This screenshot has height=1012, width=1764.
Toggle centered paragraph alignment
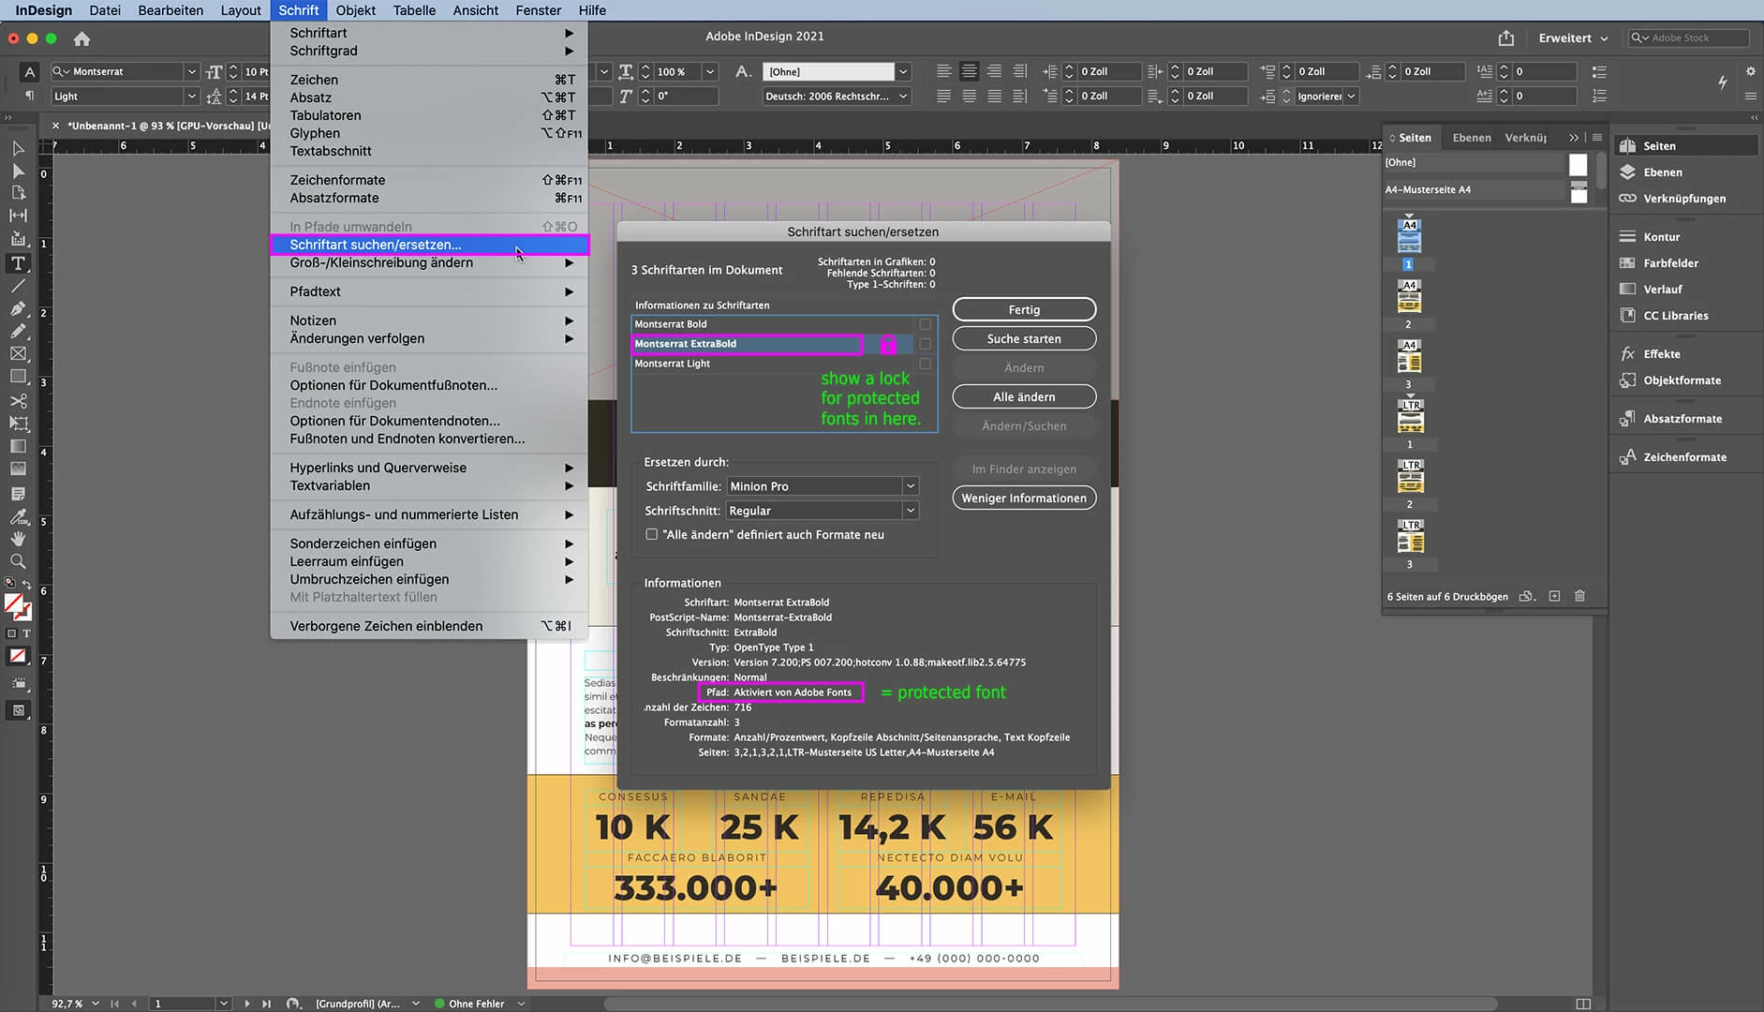(x=969, y=71)
